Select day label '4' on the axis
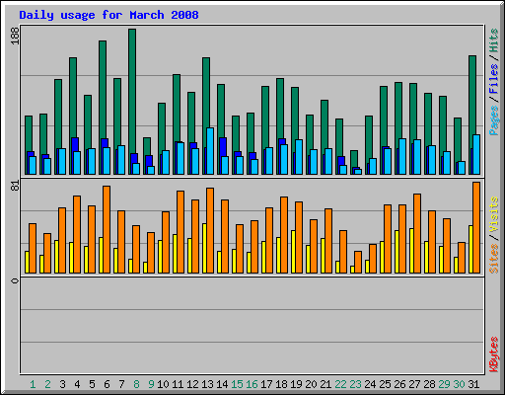Viewport: 505px width, 395px height. pos(77,384)
